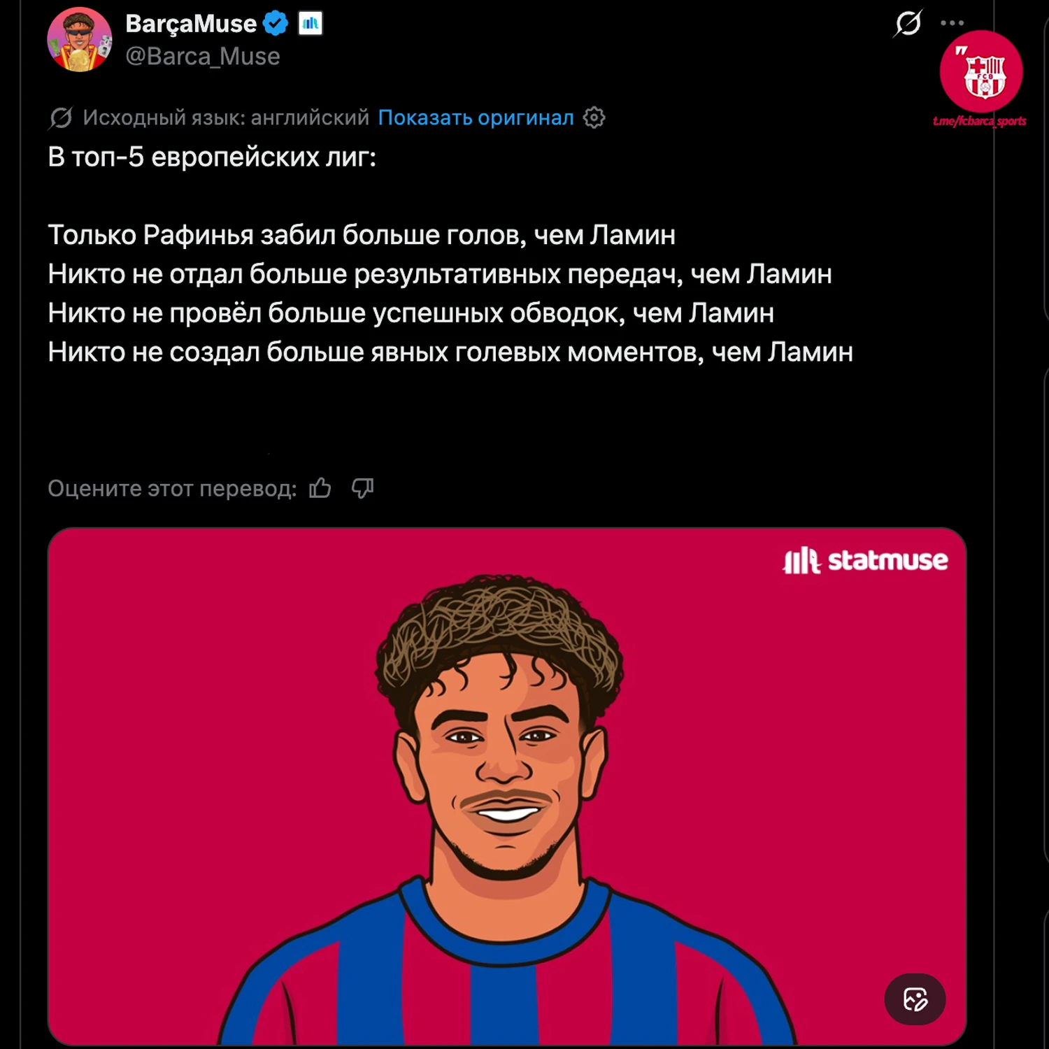1049x1049 pixels.
Task: Open Grok via the top-right slashed-circle icon
Action: point(908,23)
